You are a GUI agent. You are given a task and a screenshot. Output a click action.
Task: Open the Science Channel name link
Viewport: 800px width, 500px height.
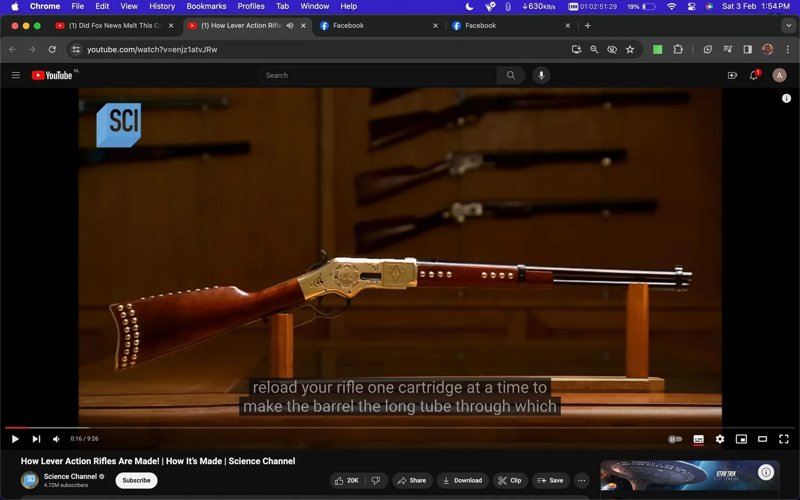pyautogui.click(x=70, y=476)
